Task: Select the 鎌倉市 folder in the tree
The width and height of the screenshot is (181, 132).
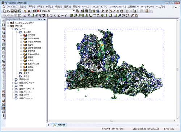Action: (26, 73)
